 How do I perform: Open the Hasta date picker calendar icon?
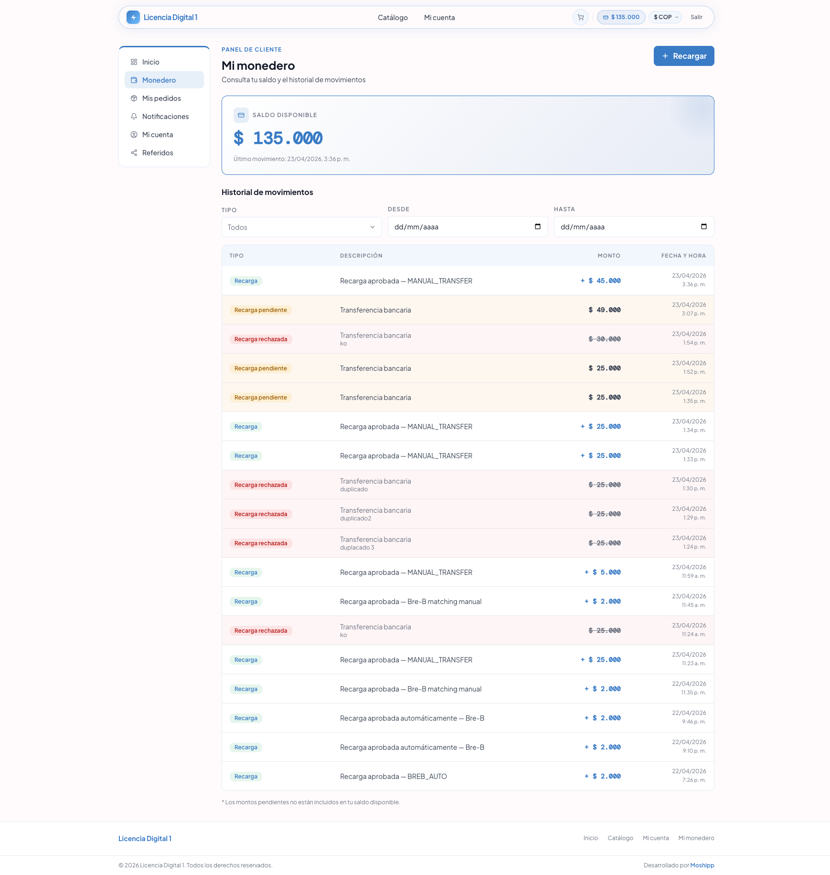pyautogui.click(x=703, y=227)
